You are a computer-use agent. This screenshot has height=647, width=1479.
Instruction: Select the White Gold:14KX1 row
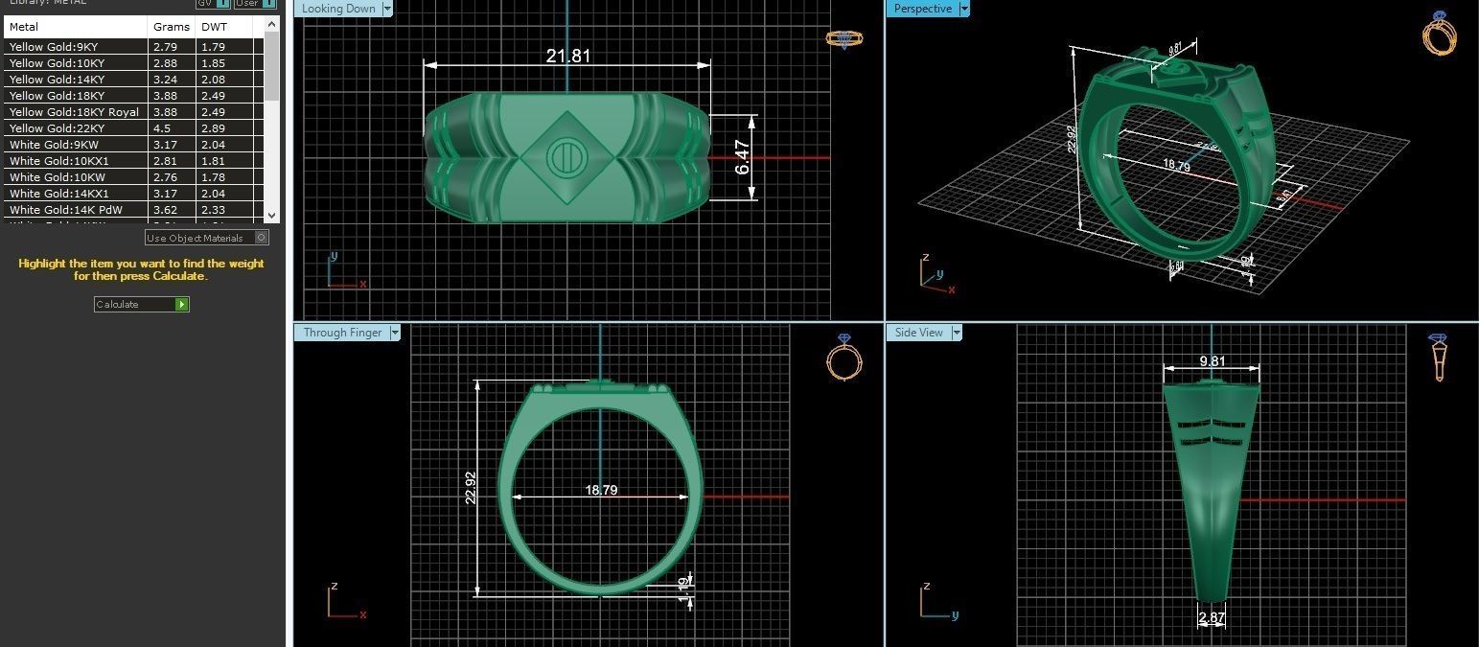point(134,194)
